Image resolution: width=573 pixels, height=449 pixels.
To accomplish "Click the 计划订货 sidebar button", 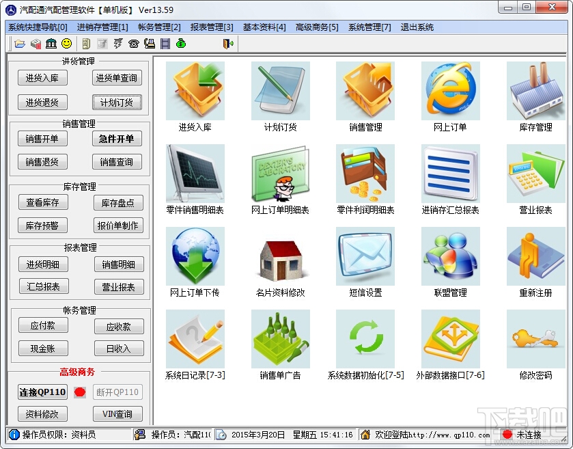I will (117, 103).
